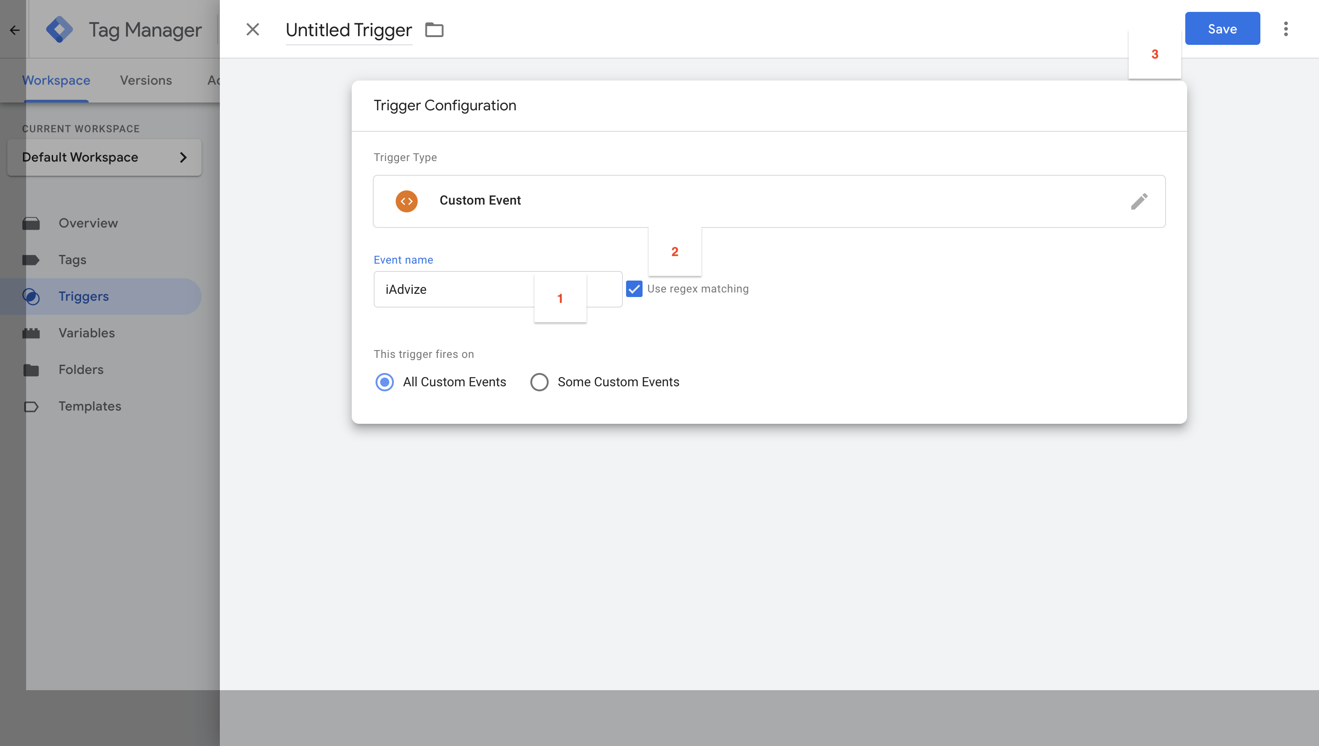
Task: Expand the Default Workspace selector
Action: coord(104,157)
